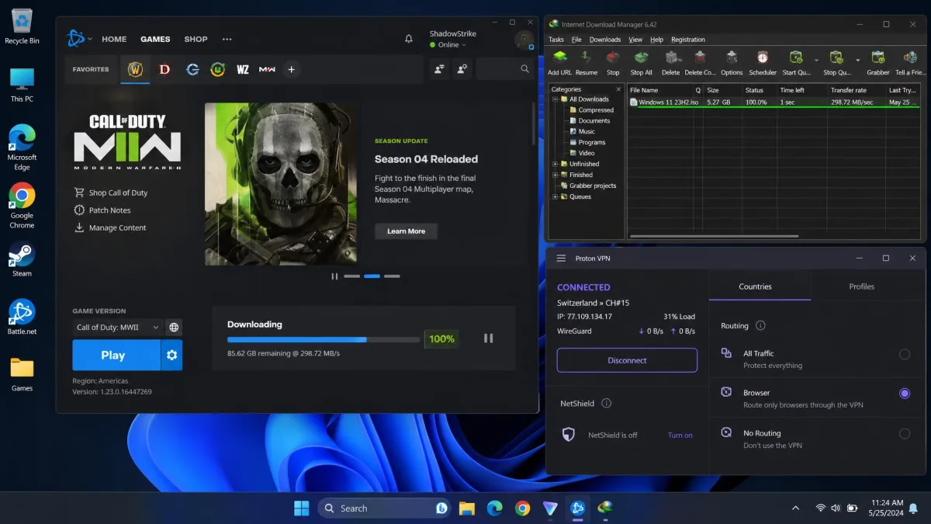Click Disconnect in Proton VPN
931x524 pixels.
point(627,360)
